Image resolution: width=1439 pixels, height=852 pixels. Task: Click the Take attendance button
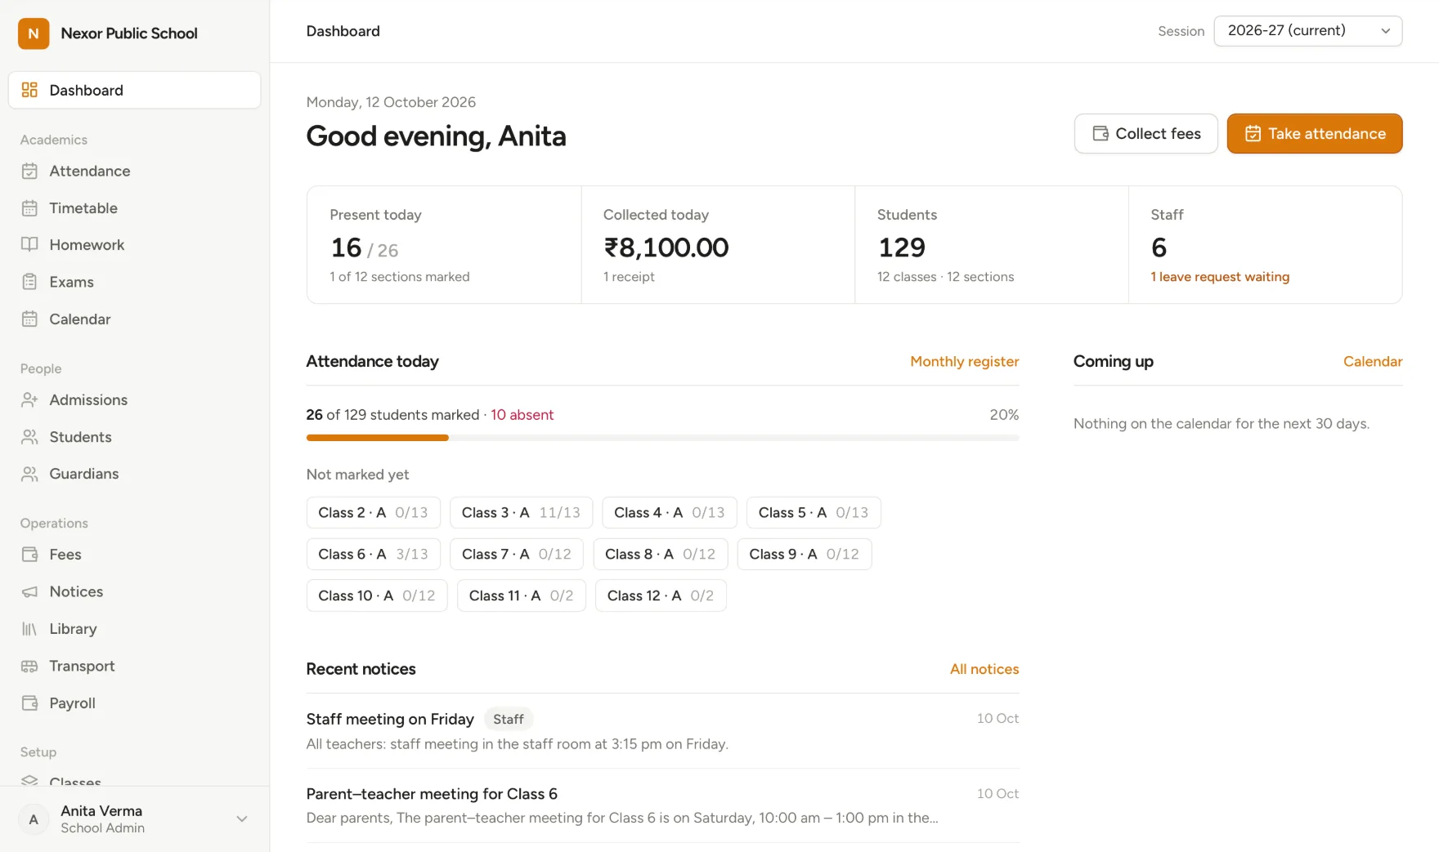(1315, 134)
